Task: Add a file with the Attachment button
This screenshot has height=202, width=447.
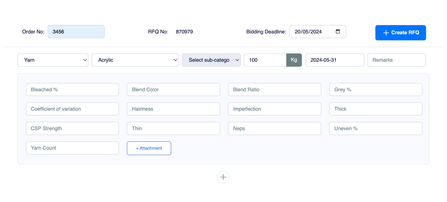Action: 149,148
